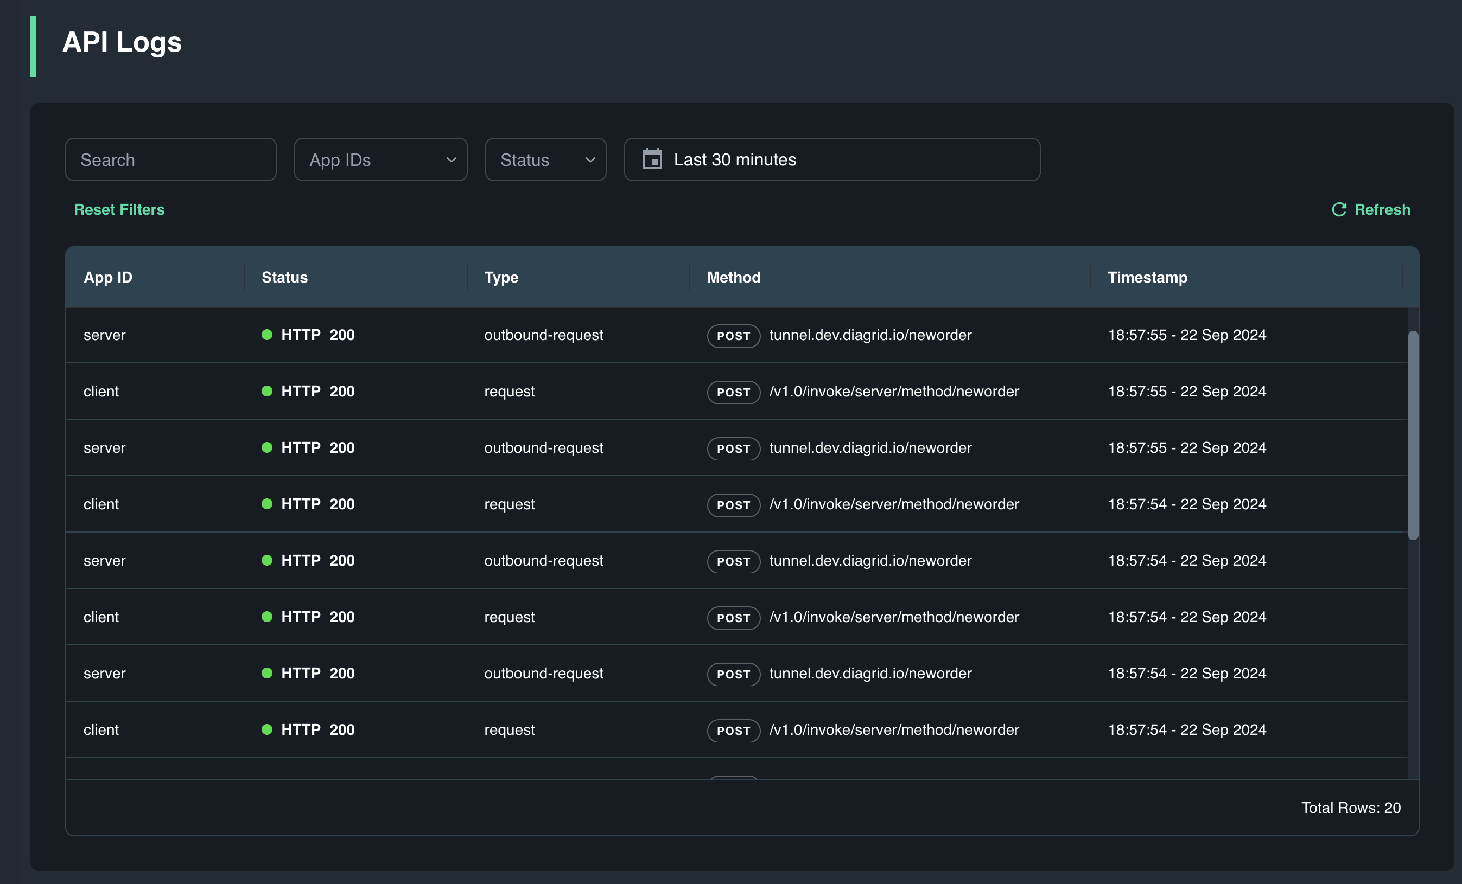1462x884 pixels.
Task: Click the Total Rows: 20 text
Action: pos(1351,808)
